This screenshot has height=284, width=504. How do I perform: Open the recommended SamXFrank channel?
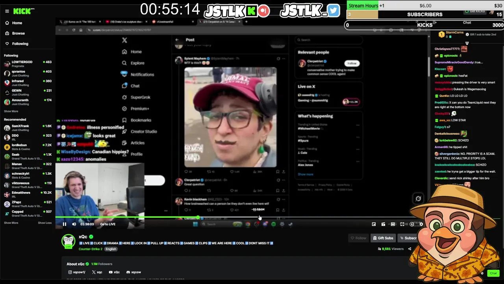click(x=28, y=128)
